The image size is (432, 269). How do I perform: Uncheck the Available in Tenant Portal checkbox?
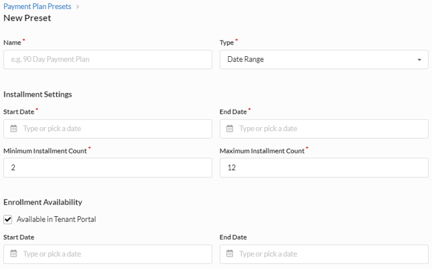pos(8,219)
